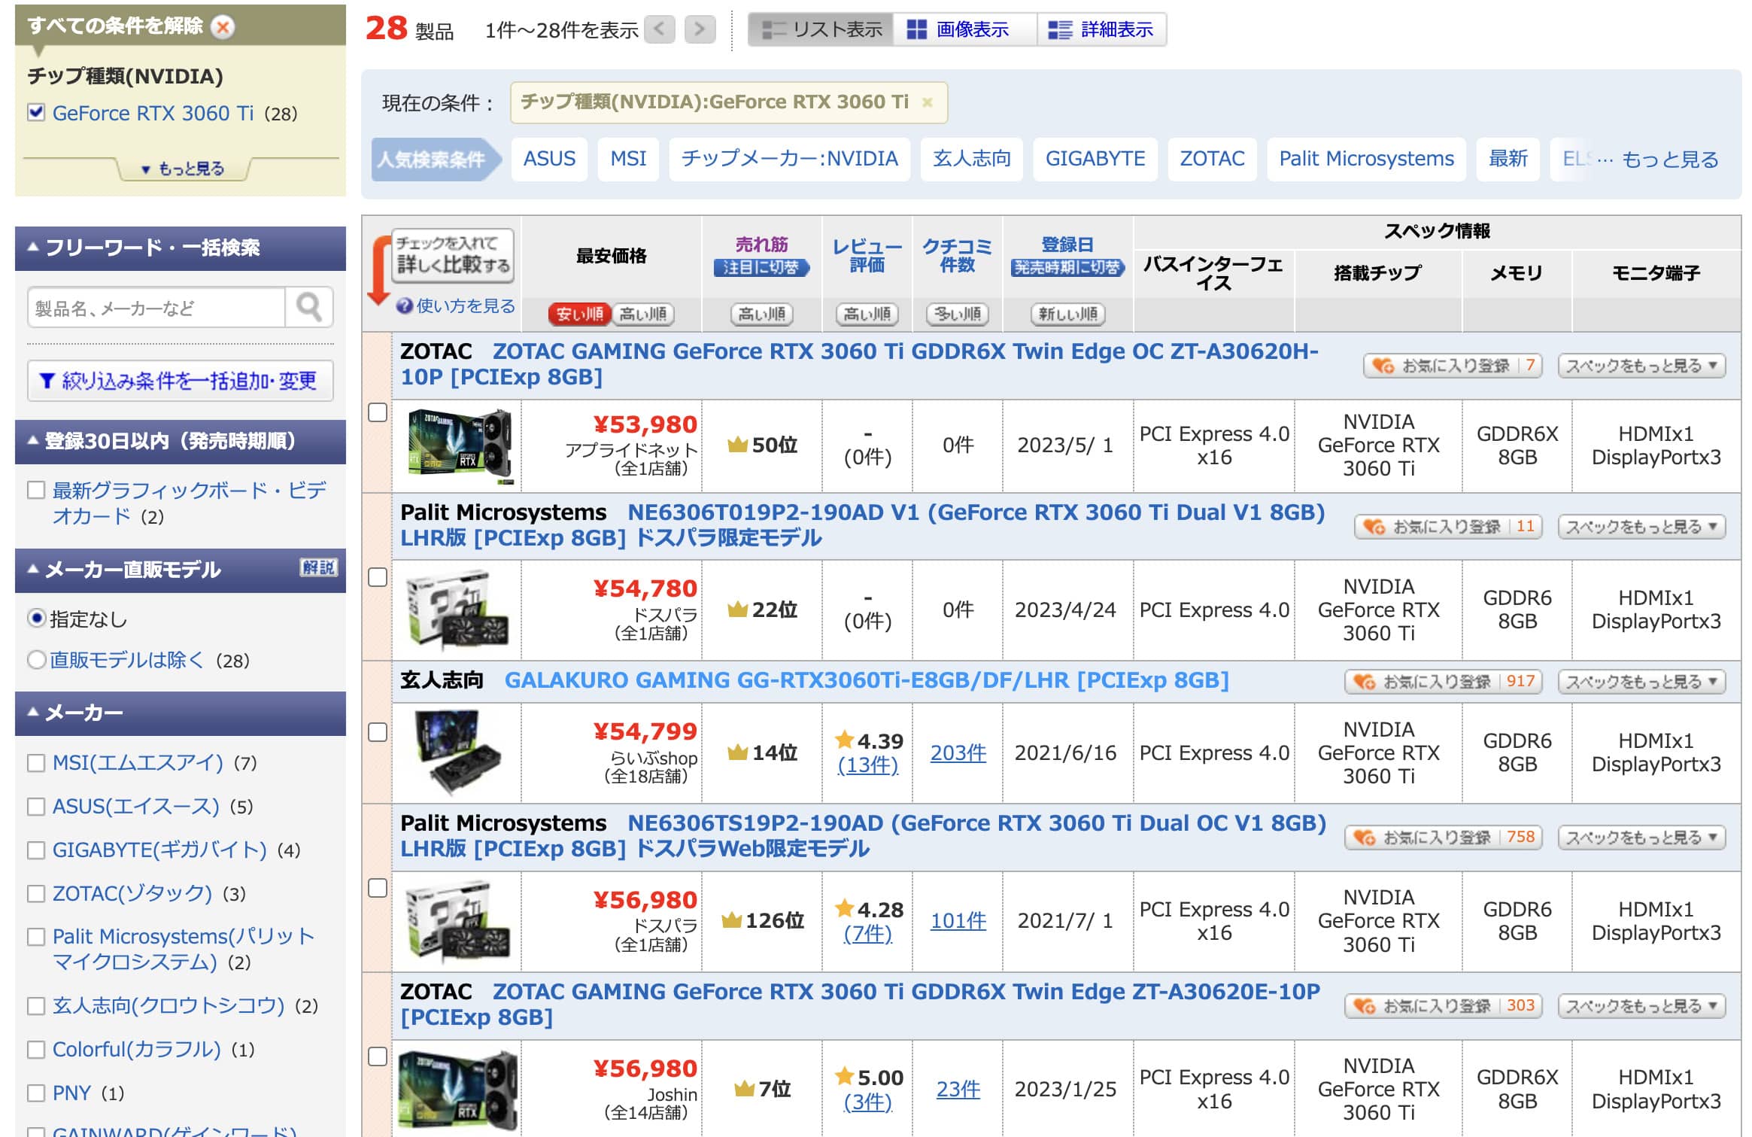Expand more specs for Palit Dual OC V1

(x=1641, y=838)
